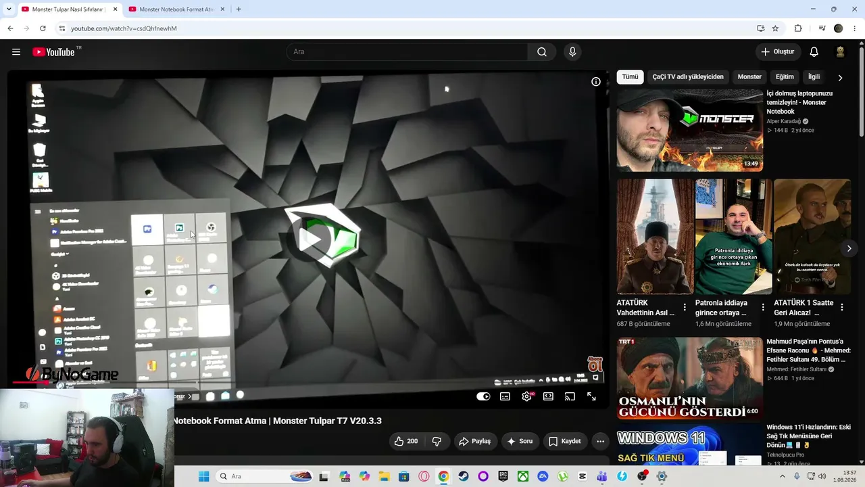Screen dimensions: 865x487
Task: Save video with Kaydet button
Action: coord(564,441)
